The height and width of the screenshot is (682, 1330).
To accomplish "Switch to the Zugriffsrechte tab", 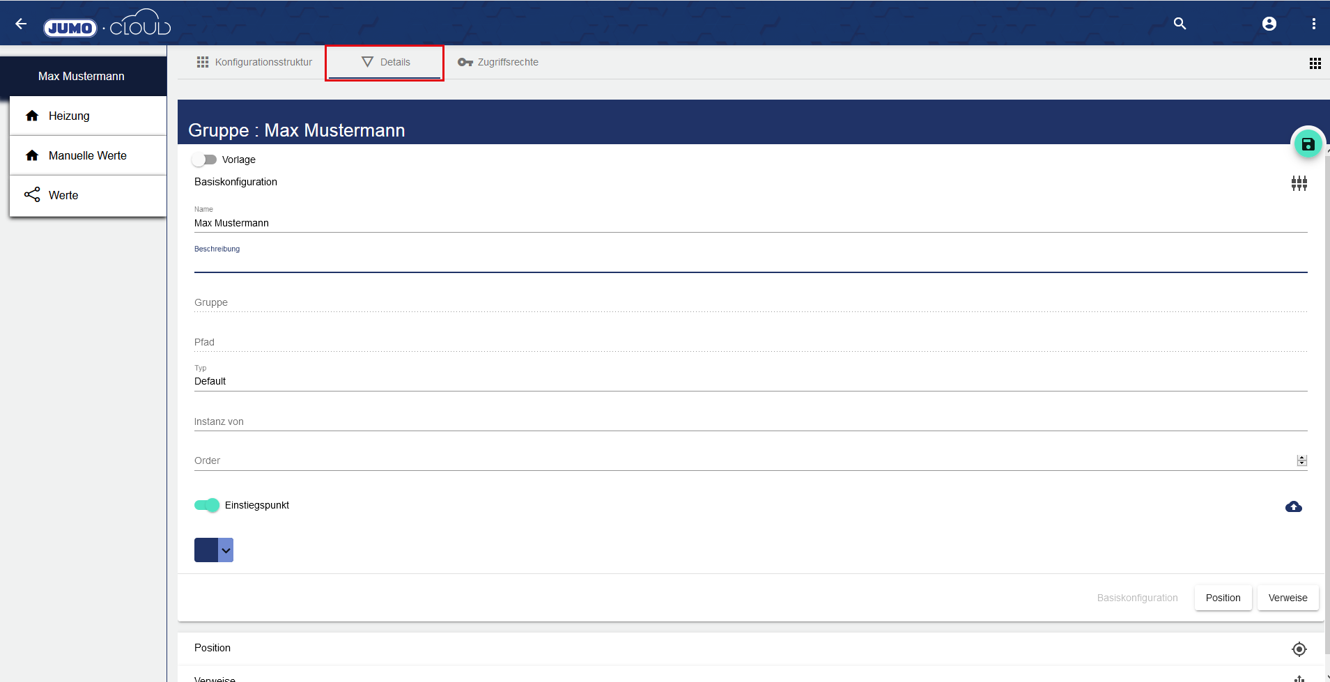I will point(498,62).
